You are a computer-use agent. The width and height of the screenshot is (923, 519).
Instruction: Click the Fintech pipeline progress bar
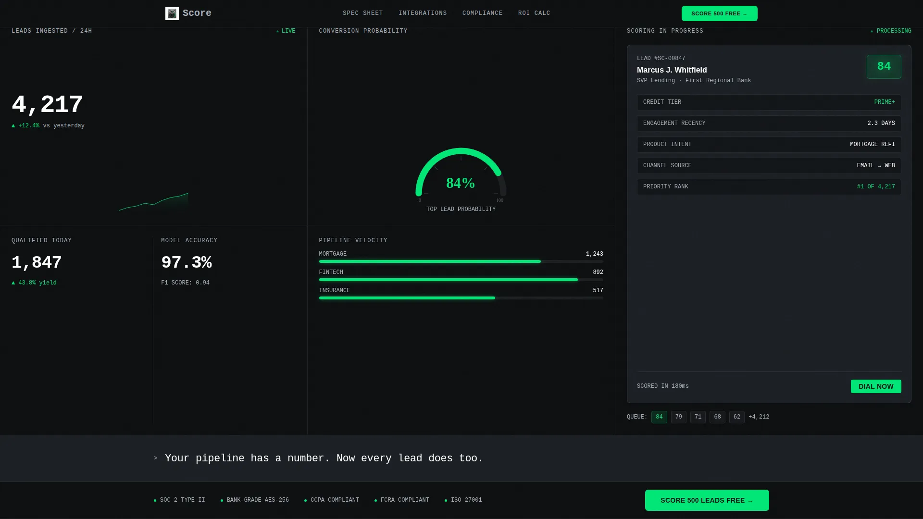(461, 280)
